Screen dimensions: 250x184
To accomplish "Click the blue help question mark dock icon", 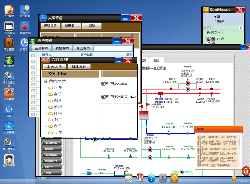I will [151, 178].
